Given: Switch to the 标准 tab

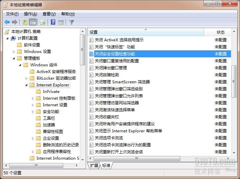Looking at the screenshot, I should coord(106,166).
